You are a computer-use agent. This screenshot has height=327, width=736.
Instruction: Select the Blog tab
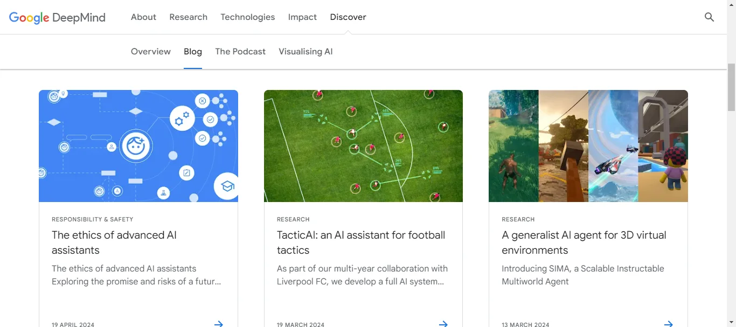(192, 51)
